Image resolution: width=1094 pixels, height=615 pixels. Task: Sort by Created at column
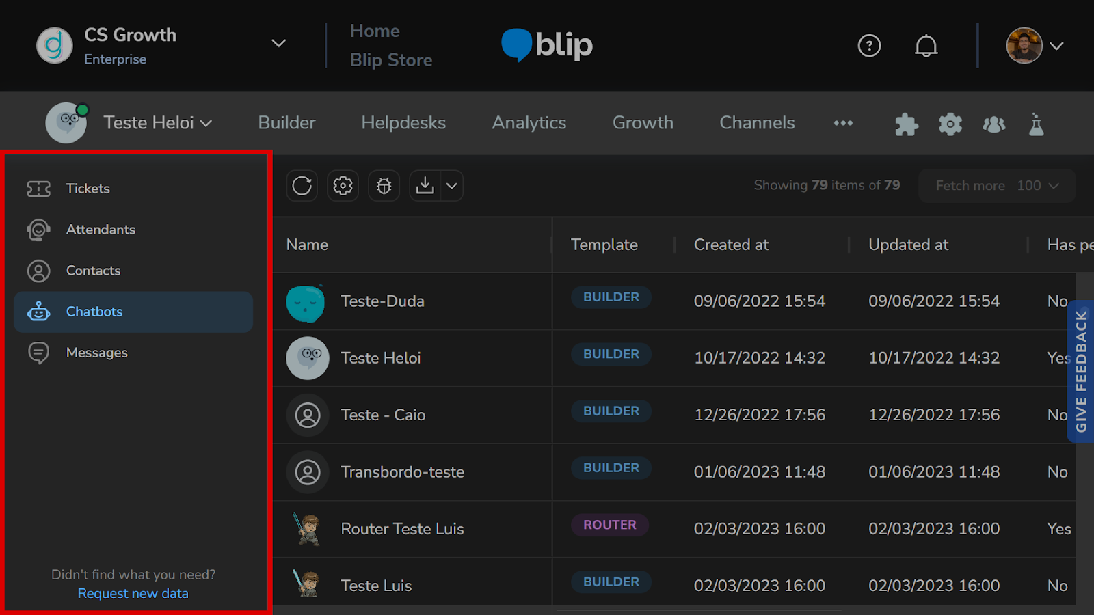[x=731, y=245]
